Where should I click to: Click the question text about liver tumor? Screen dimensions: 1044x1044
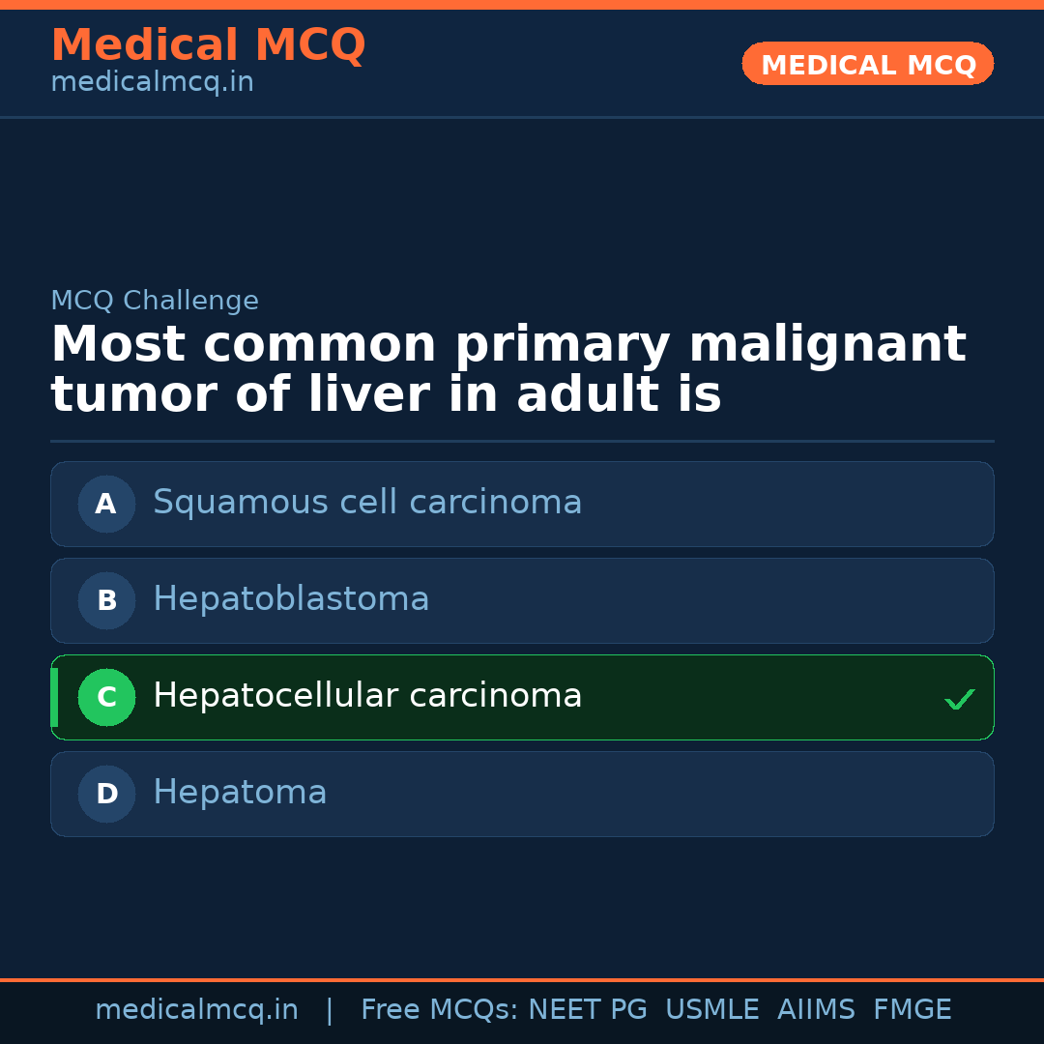tap(507, 369)
